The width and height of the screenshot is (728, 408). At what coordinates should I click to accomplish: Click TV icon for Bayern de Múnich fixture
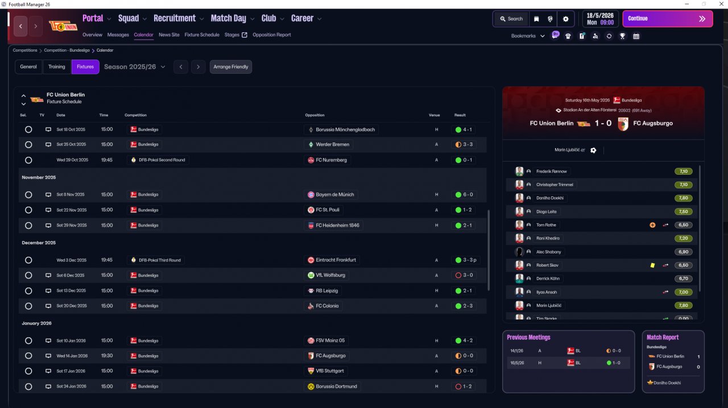(48, 195)
